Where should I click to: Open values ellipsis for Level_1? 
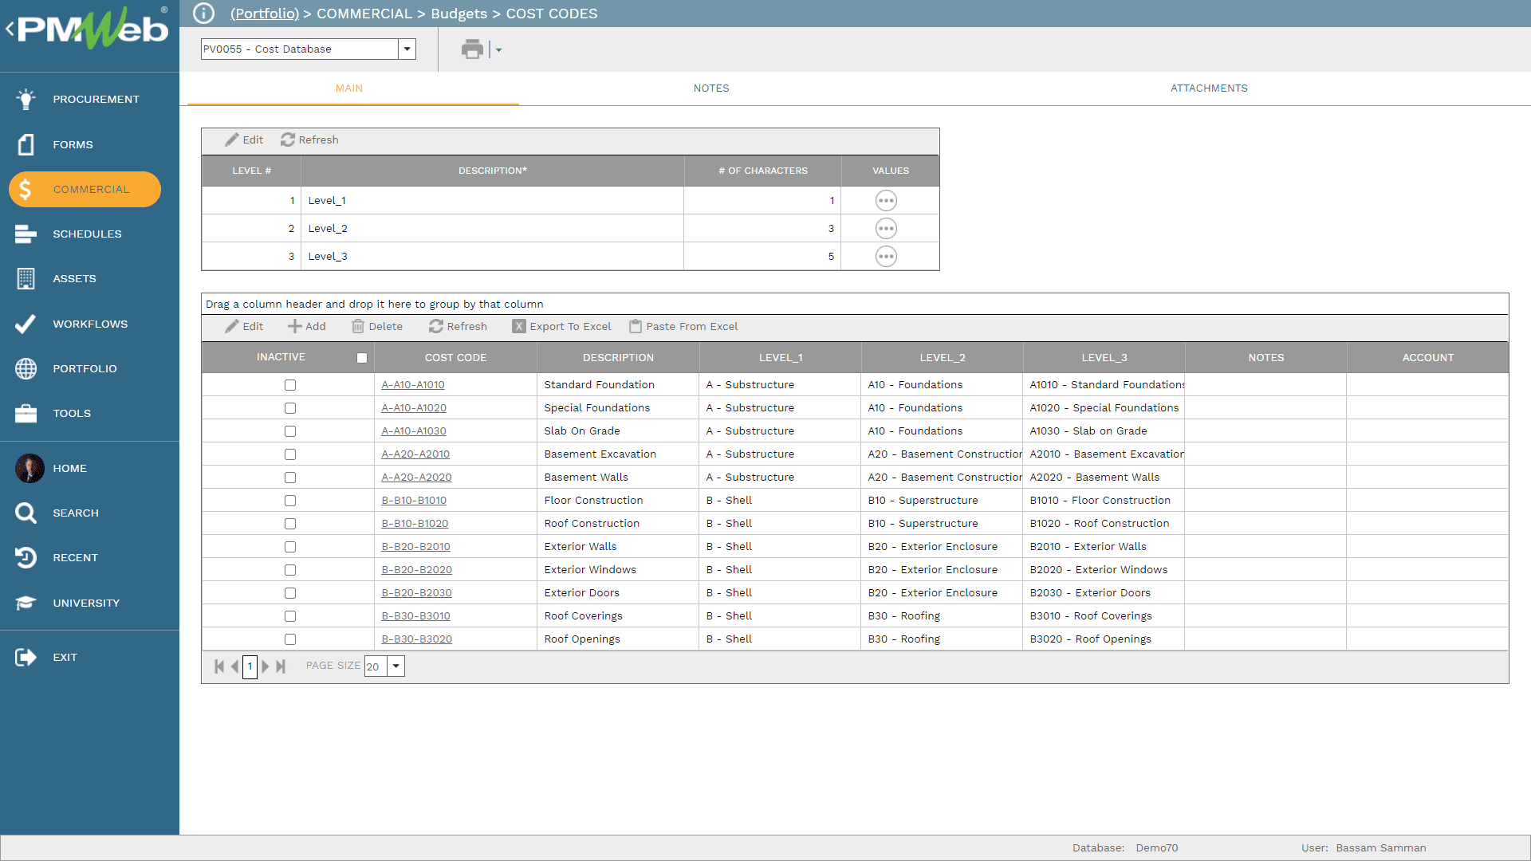pyautogui.click(x=886, y=200)
